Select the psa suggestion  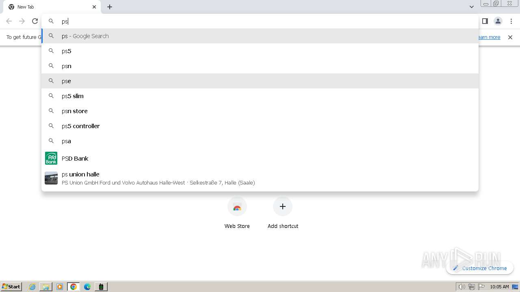tap(260, 141)
